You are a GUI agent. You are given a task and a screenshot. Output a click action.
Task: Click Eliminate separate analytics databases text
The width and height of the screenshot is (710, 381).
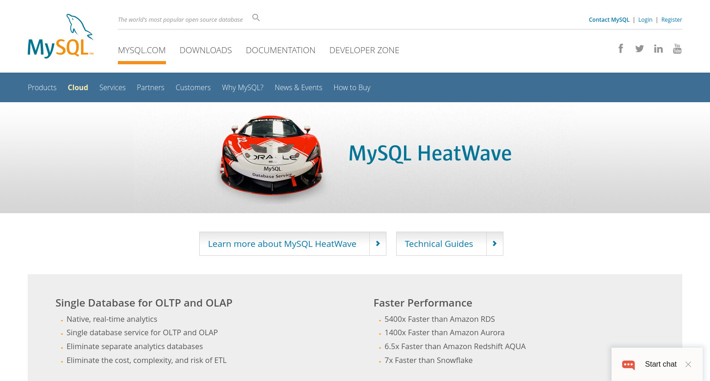135,346
